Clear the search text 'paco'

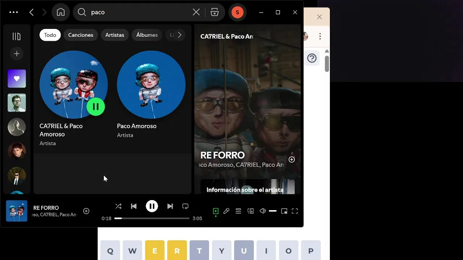pyautogui.click(x=196, y=12)
